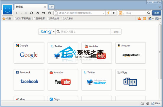Image resolution: width=163 pixels, height=107 pixels.
Task: Open browsing history clock icon
Action: click(x=49, y=13)
